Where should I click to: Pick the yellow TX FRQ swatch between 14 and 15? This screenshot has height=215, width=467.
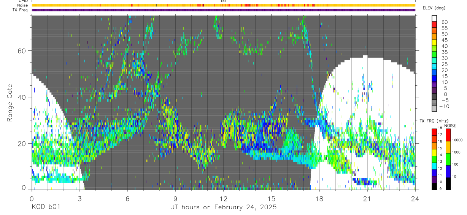[x=434, y=152]
